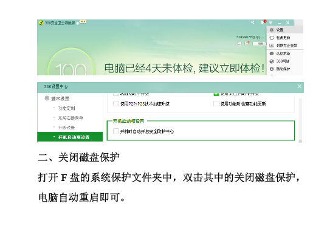
Task: Open 系统右键菜单 settings item
Action: click(x=71, y=118)
